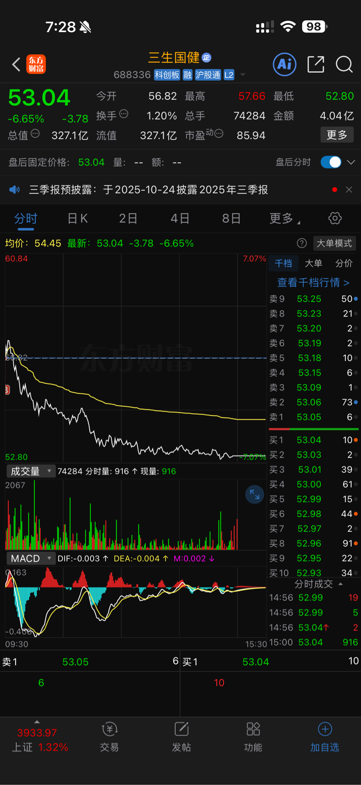
Task: Tap the L2 level badge
Action: pyautogui.click(x=229, y=75)
